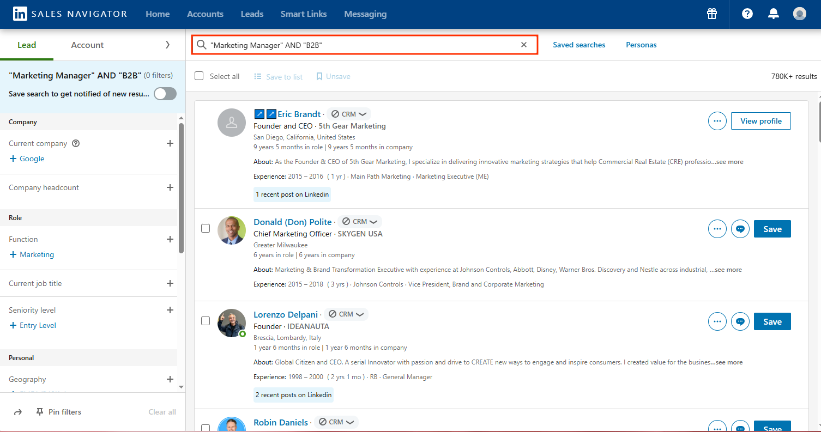Toggle the save search notification switch
821x432 pixels.
pyautogui.click(x=165, y=94)
